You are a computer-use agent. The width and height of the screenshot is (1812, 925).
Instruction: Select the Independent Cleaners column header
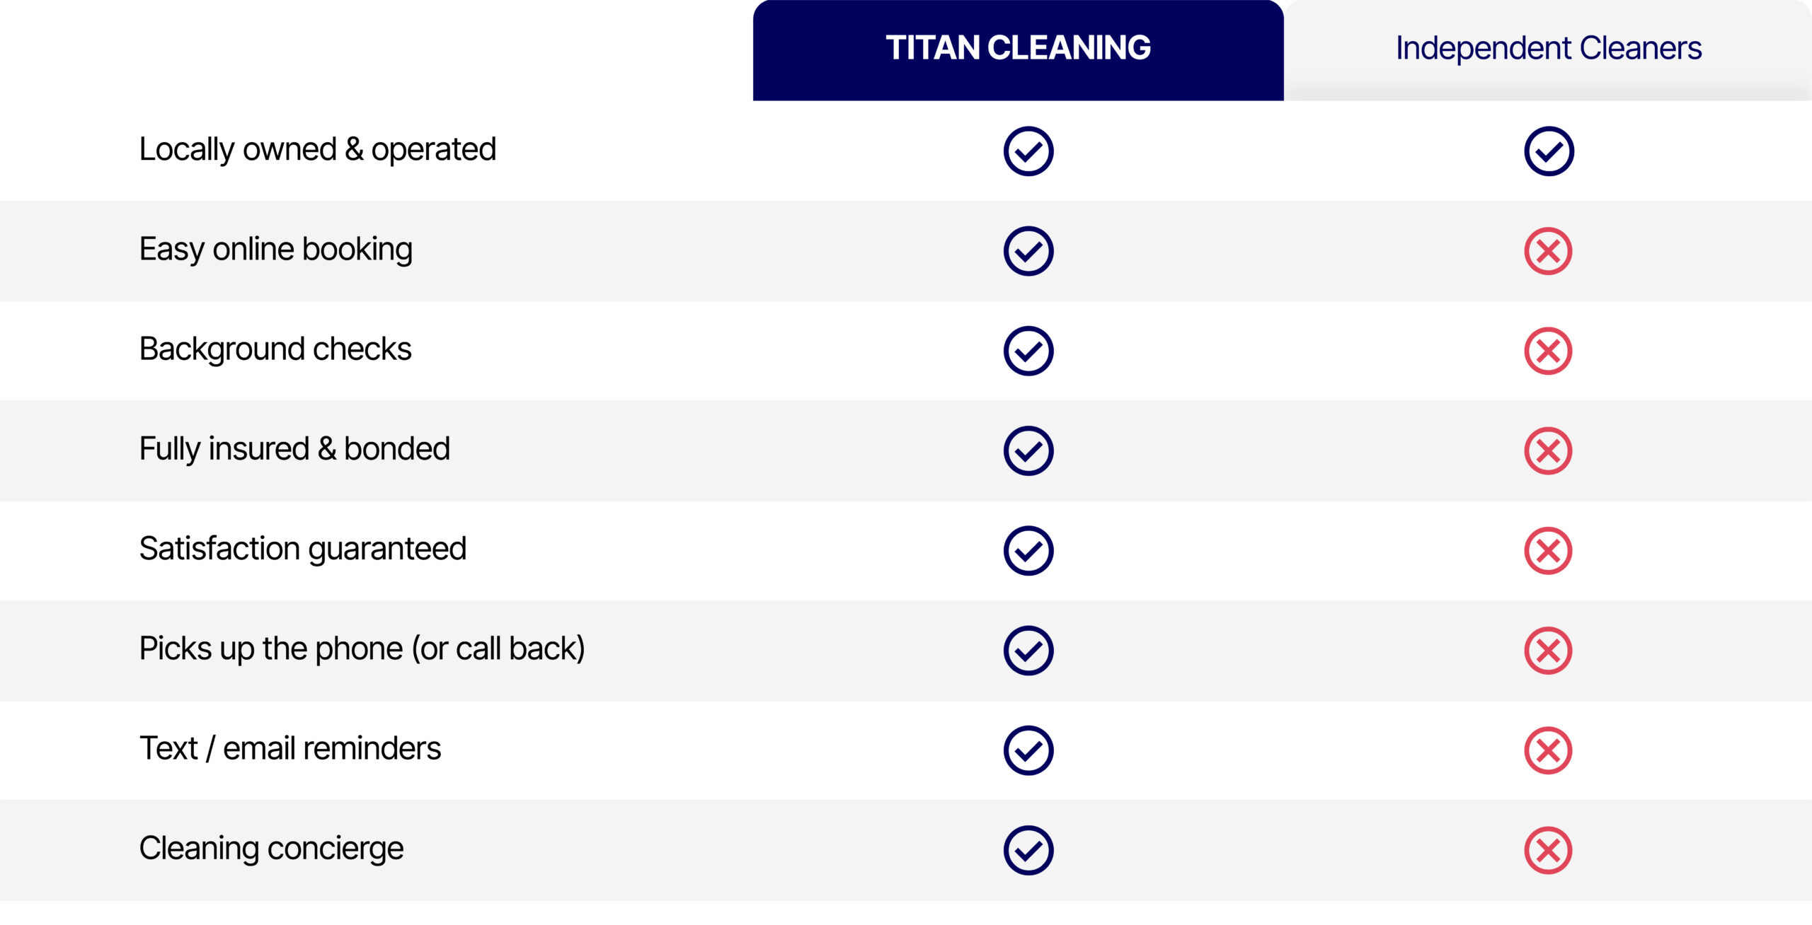coord(1548,49)
